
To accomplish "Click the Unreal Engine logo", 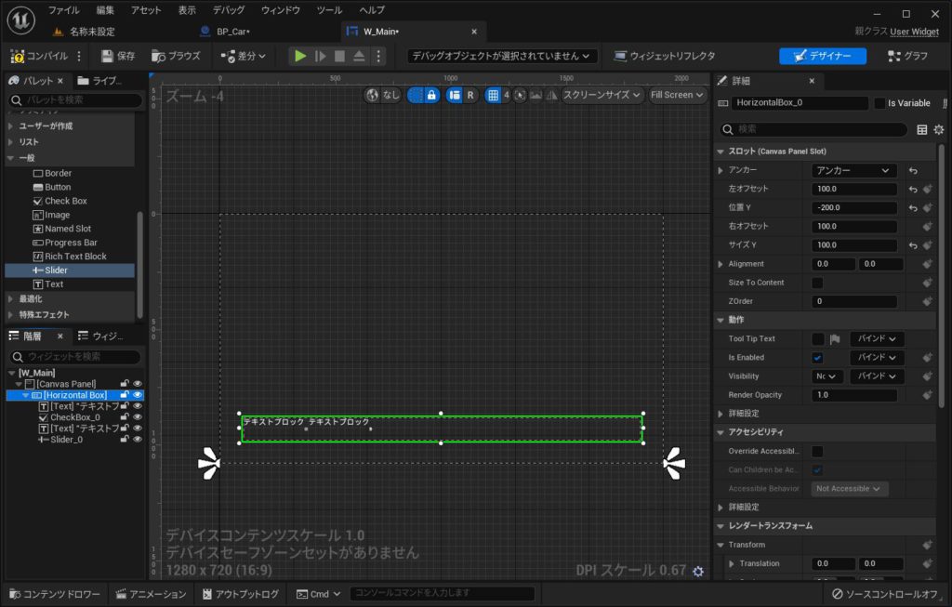I will [x=20, y=20].
